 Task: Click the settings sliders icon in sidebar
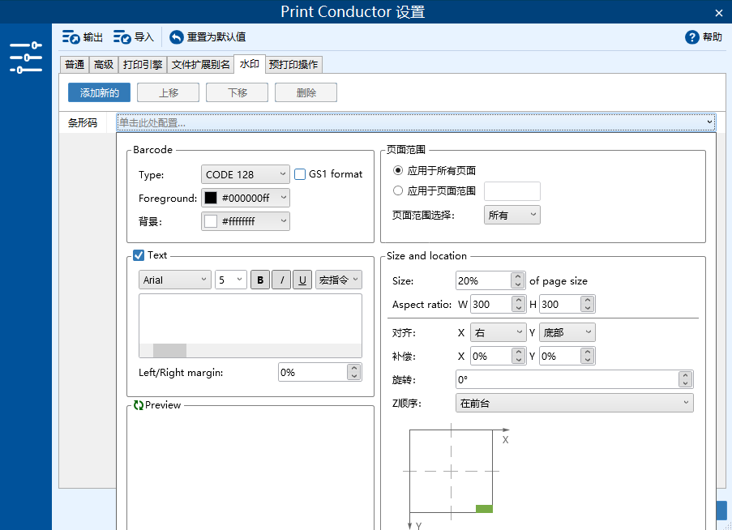point(26,58)
